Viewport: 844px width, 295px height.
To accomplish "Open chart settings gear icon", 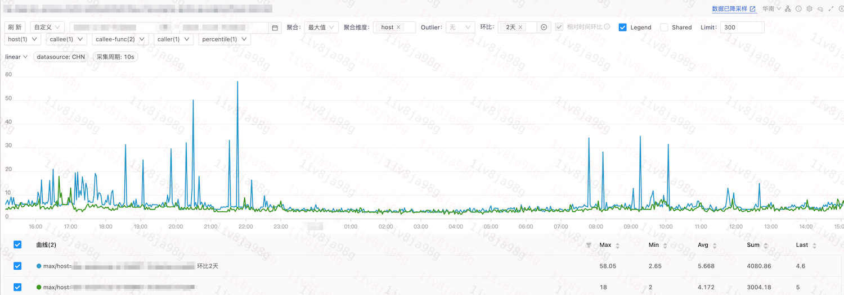I will click(x=809, y=9).
